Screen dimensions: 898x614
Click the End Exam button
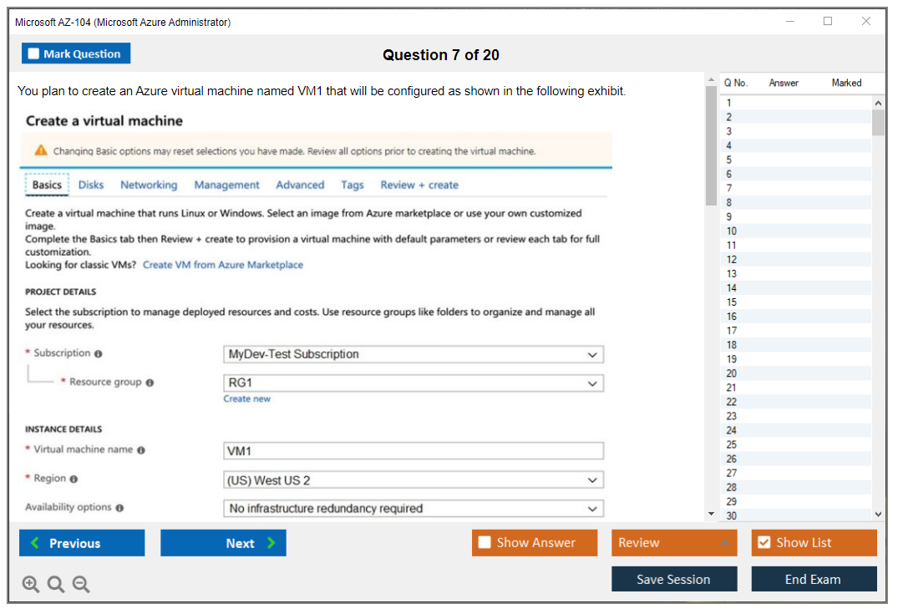point(814,579)
